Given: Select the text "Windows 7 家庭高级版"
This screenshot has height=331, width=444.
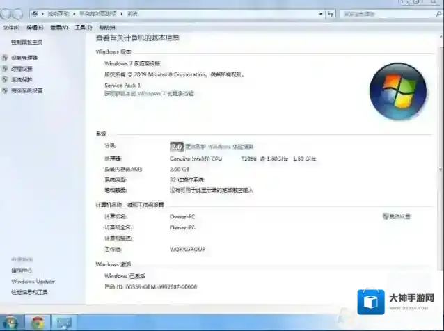Looking at the screenshot, I should click(x=132, y=64).
